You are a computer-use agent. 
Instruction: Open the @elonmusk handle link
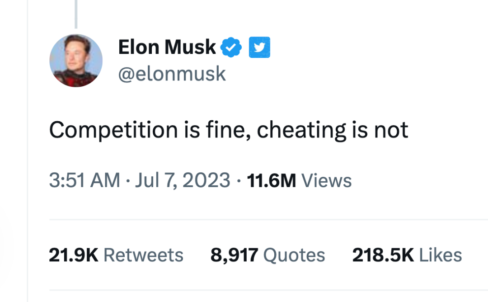(172, 74)
